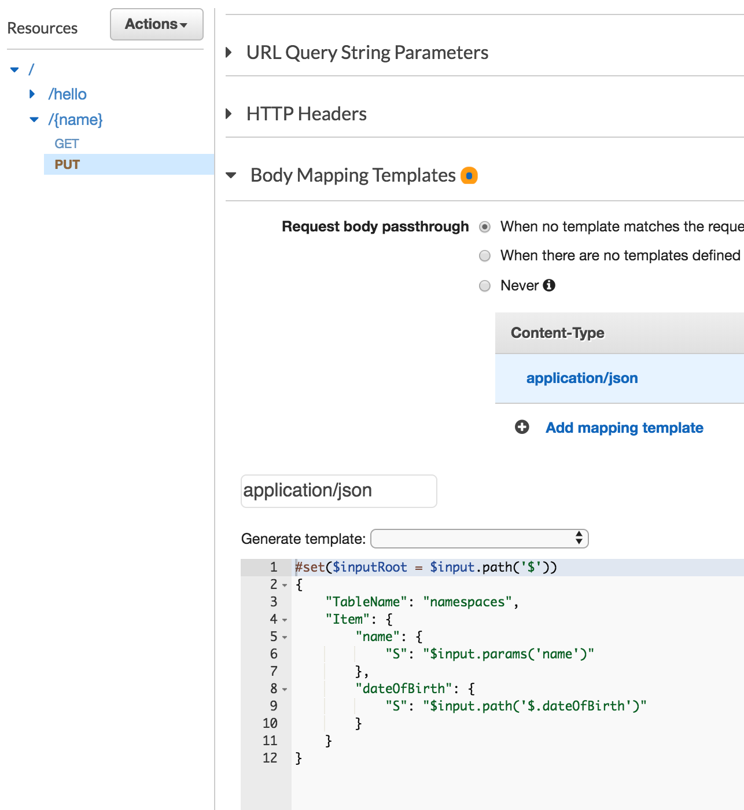Click the caret icon on the Actions button
The image size is (744, 810).
click(184, 24)
